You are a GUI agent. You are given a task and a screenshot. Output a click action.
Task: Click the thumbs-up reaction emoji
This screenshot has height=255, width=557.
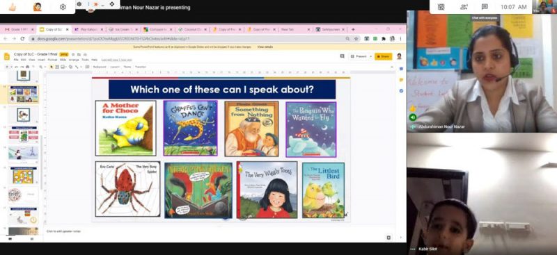tap(13, 7)
